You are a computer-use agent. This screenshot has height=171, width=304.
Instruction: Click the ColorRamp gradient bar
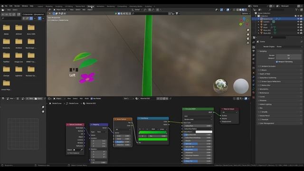coord(153,133)
